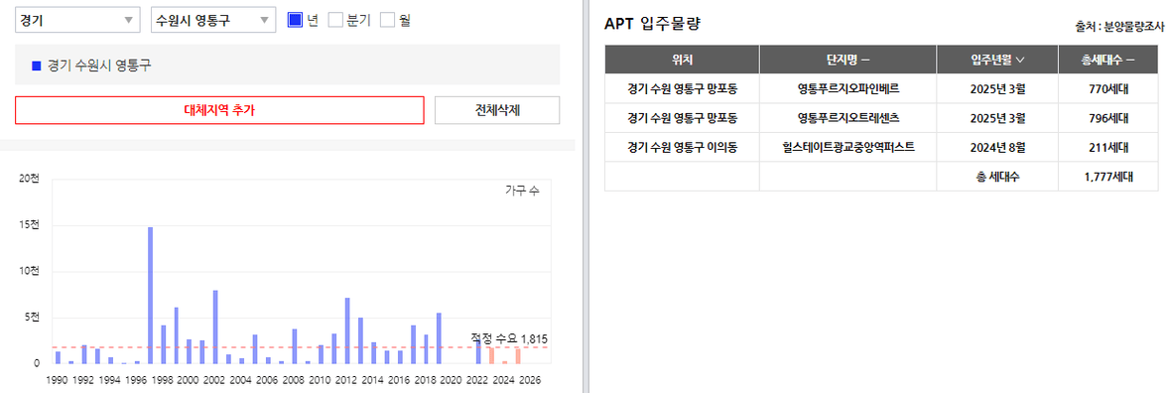Image resolution: width=1170 pixels, height=393 pixels.
Task: Click the 2024년 8월 move-in date cell
Action: [997, 147]
